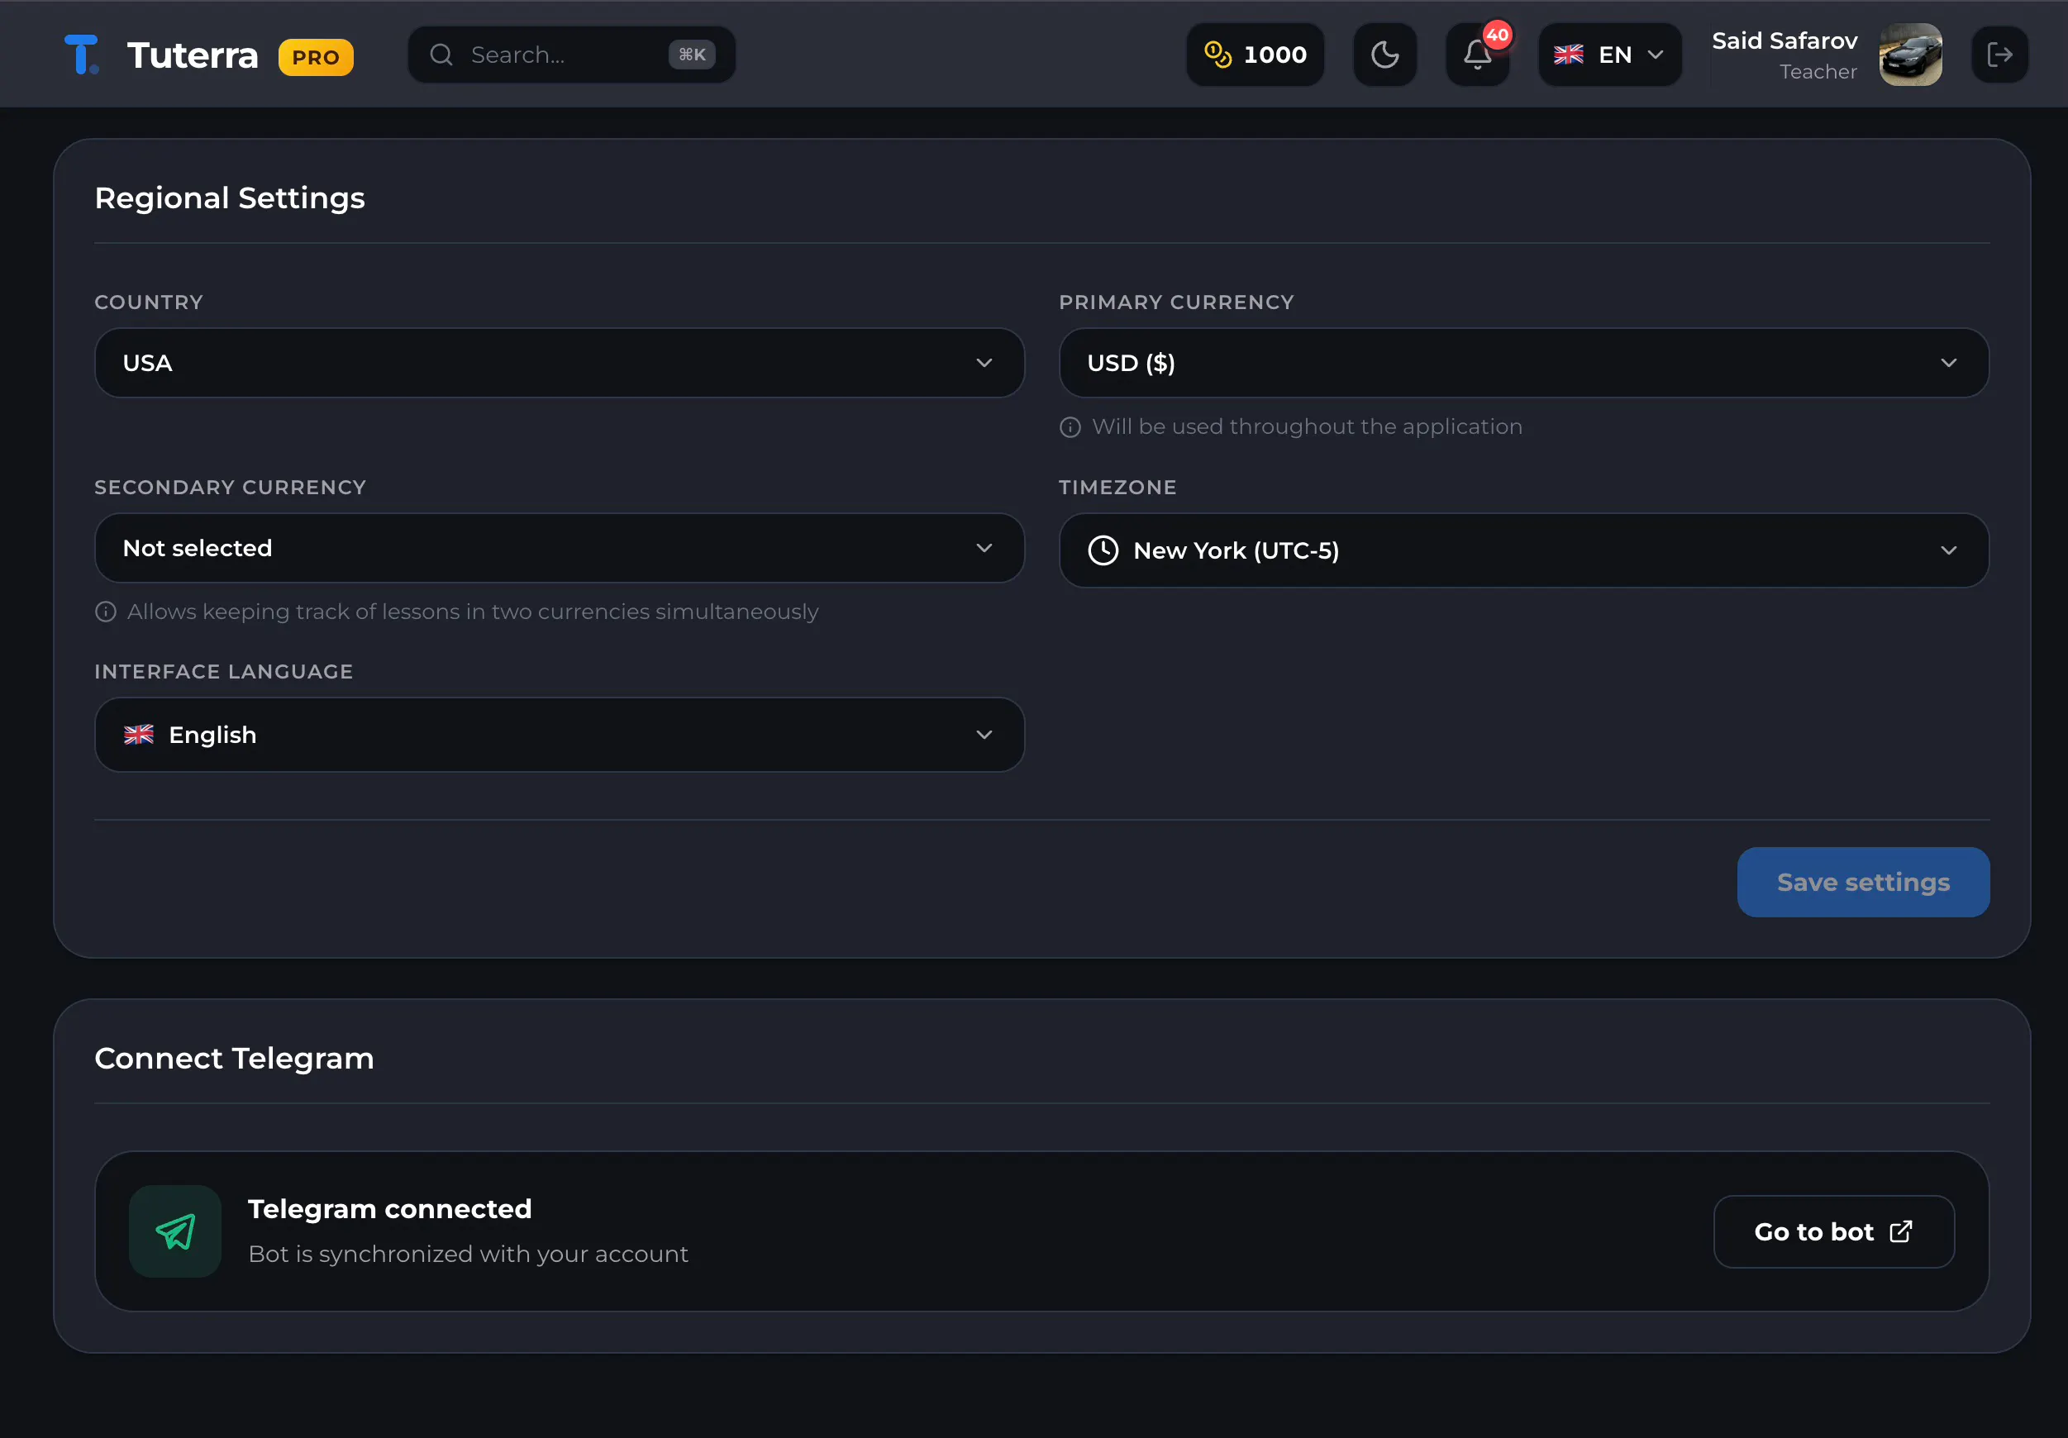Image resolution: width=2068 pixels, height=1438 pixels.
Task: Open Secondary Currency dropdown Not selected
Action: (x=560, y=549)
